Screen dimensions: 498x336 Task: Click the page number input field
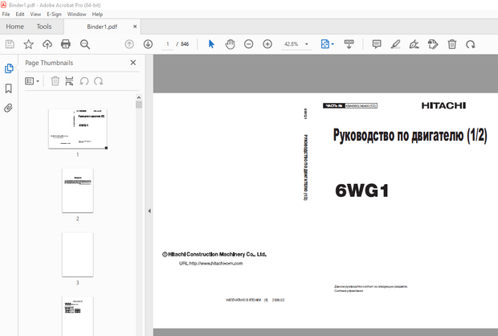click(168, 44)
